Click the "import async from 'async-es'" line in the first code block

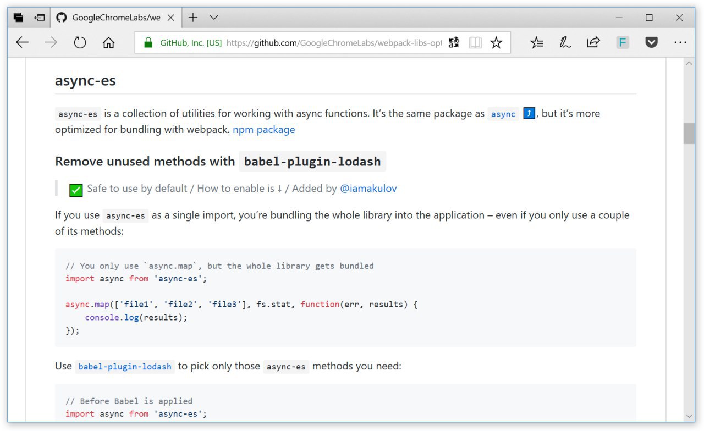tap(136, 279)
